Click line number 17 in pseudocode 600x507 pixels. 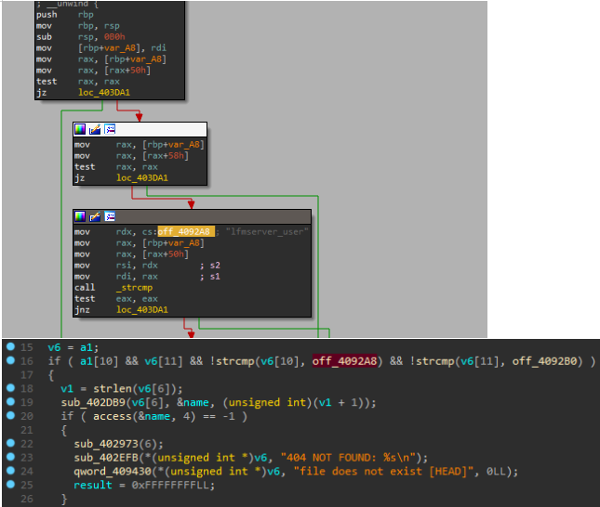[27, 375]
